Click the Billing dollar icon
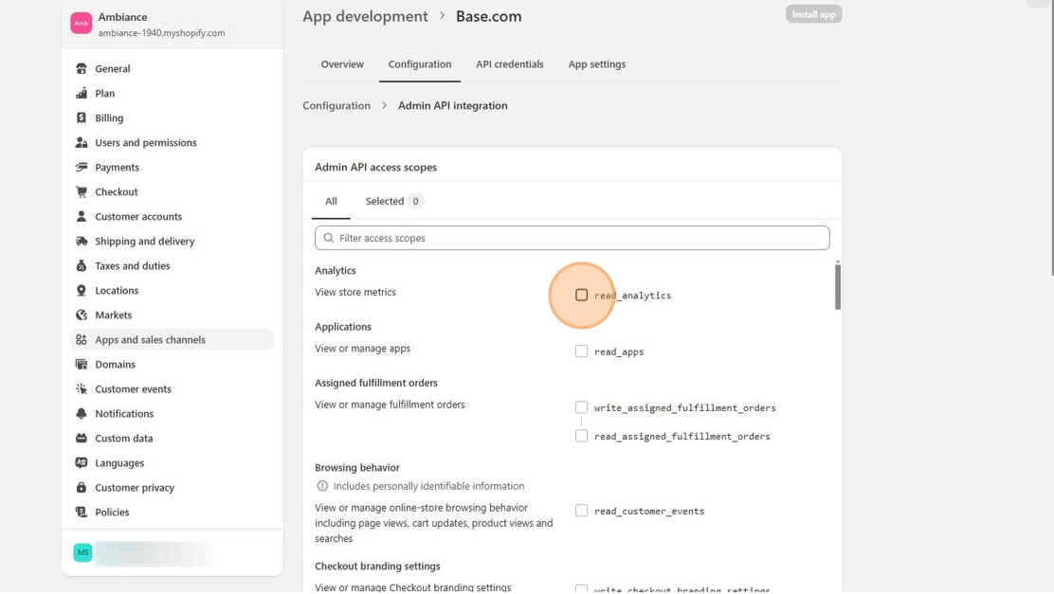Image resolution: width=1054 pixels, height=594 pixels. 82,118
